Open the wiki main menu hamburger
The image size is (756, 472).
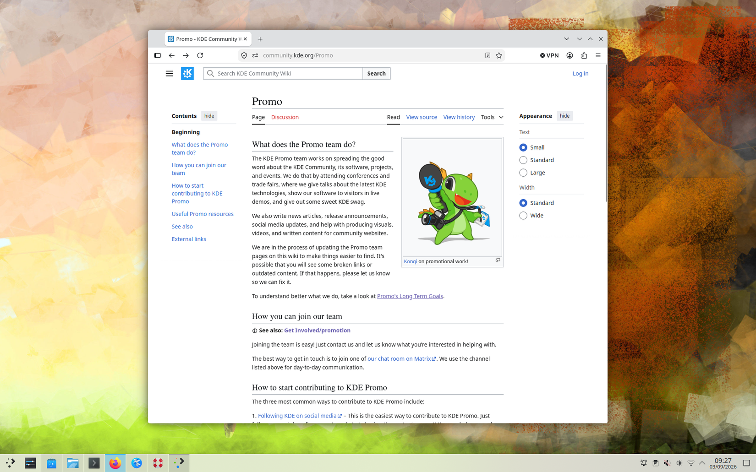click(x=169, y=73)
